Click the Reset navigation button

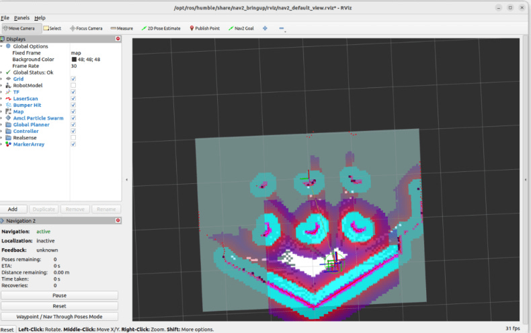coord(59,306)
